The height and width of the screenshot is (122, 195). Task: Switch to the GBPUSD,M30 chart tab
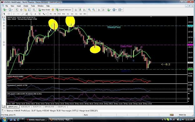point(49,107)
